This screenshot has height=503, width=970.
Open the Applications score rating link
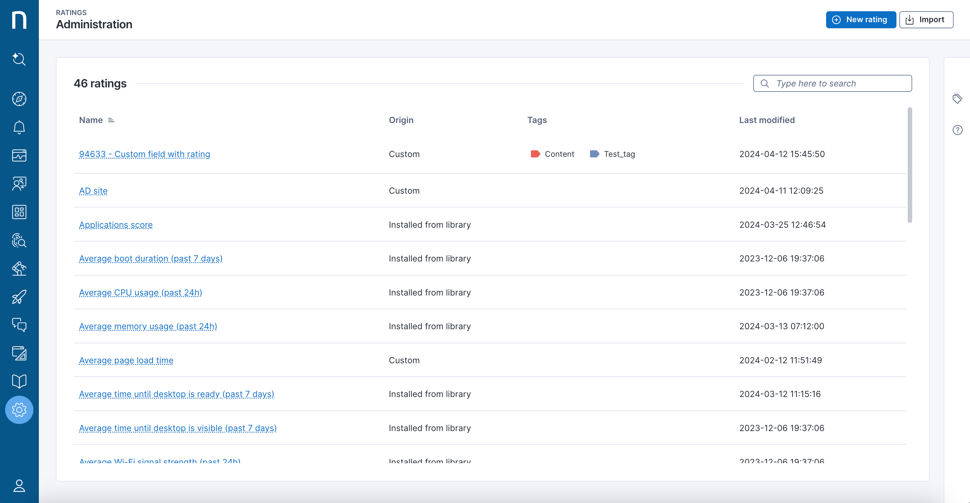pos(116,225)
